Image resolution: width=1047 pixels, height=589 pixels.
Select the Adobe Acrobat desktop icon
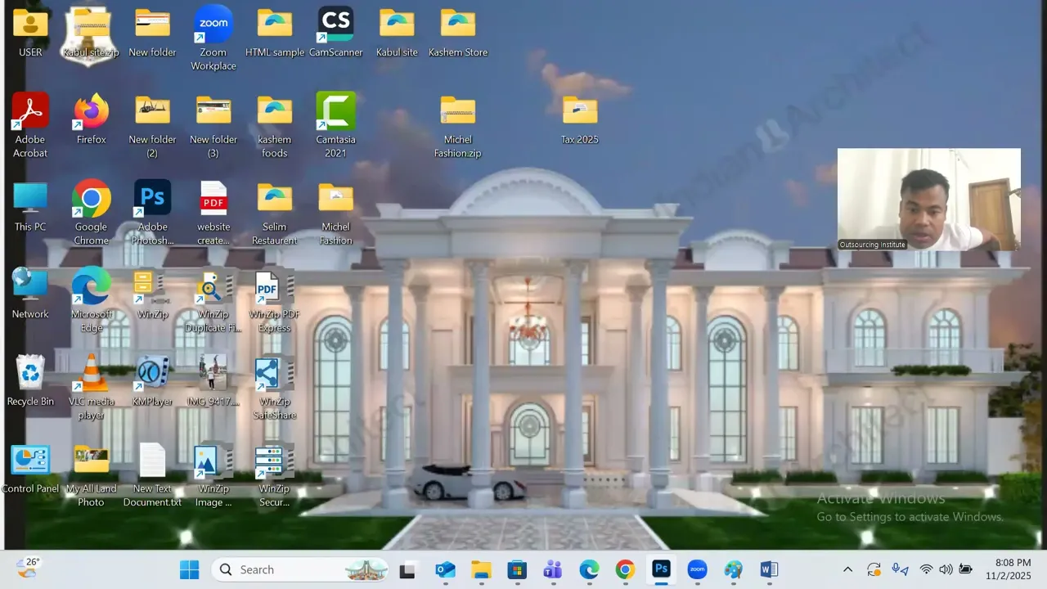click(x=30, y=125)
